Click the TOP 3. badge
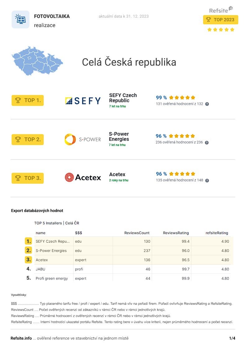This screenshot has width=247, height=350. tap(27, 178)
